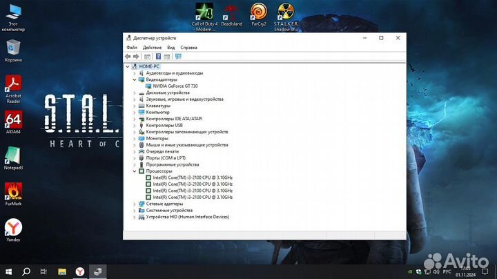Click the volume speaker tray icon
This screenshot has width=497, height=279.
tap(436, 271)
